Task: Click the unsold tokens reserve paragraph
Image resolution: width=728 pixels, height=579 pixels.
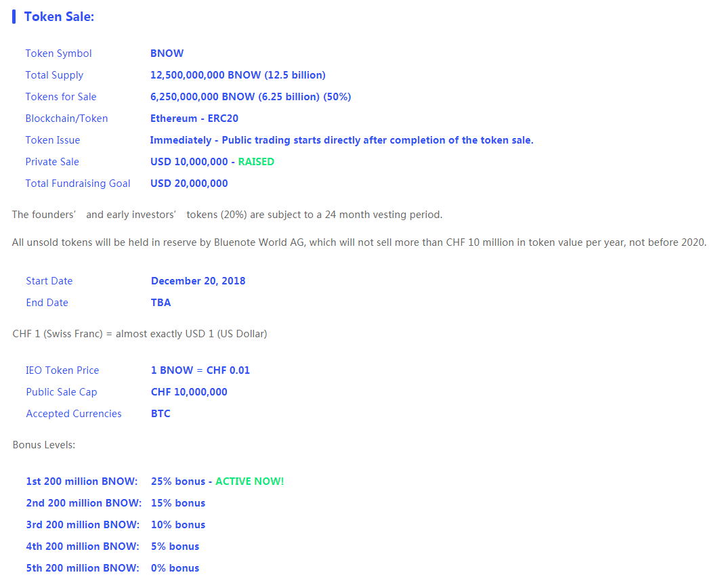Action: pos(360,242)
